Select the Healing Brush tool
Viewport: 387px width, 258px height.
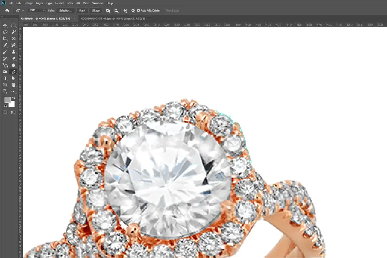click(x=14, y=46)
